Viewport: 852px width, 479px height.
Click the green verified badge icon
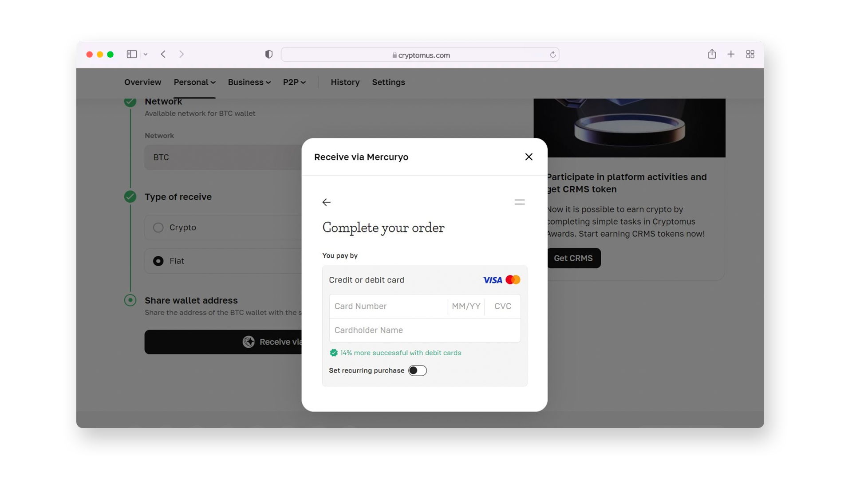pyautogui.click(x=334, y=353)
